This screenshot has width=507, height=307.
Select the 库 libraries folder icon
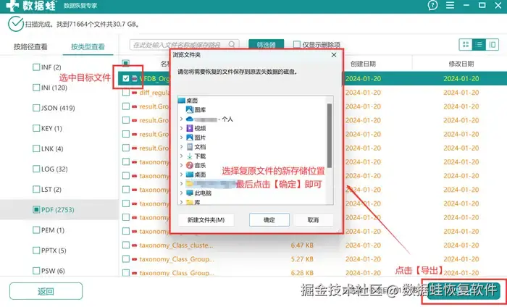click(190, 202)
